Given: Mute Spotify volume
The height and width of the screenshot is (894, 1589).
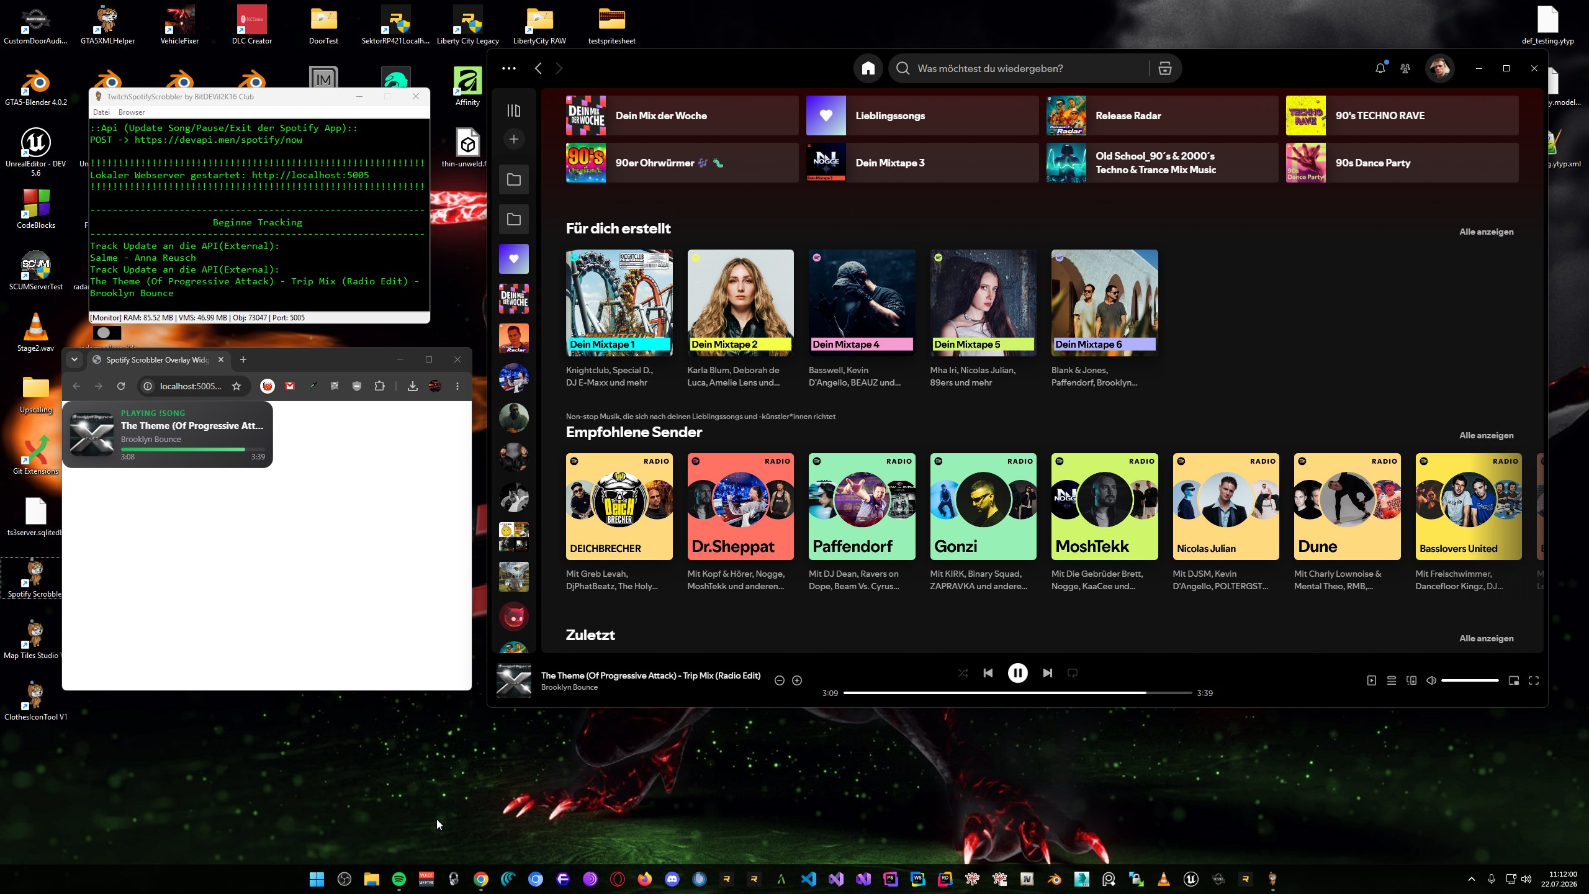Looking at the screenshot, I should point(1431,681).
